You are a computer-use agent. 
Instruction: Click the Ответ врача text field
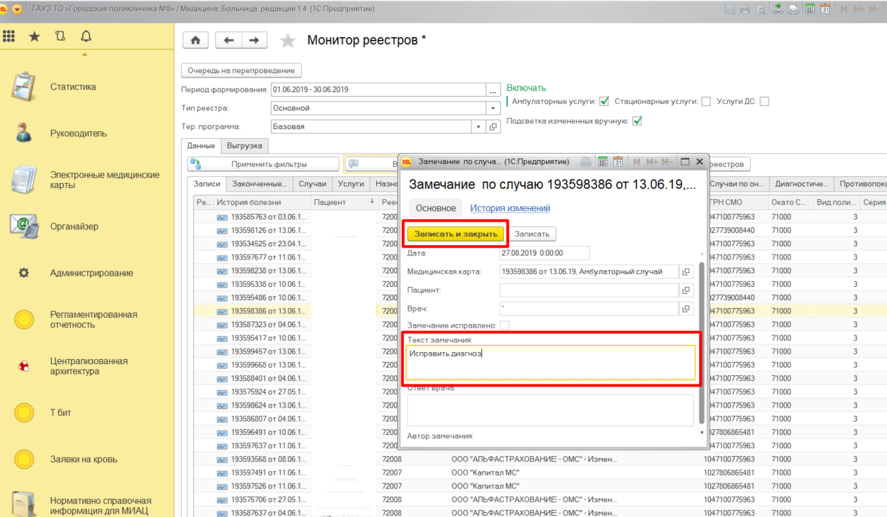point(550,410)
